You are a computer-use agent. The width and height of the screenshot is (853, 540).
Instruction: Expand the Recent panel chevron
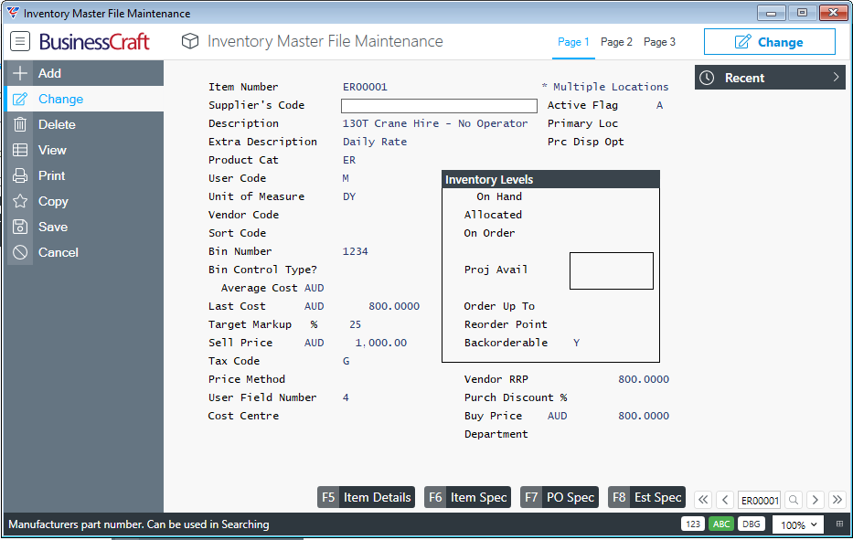[836, 78]
